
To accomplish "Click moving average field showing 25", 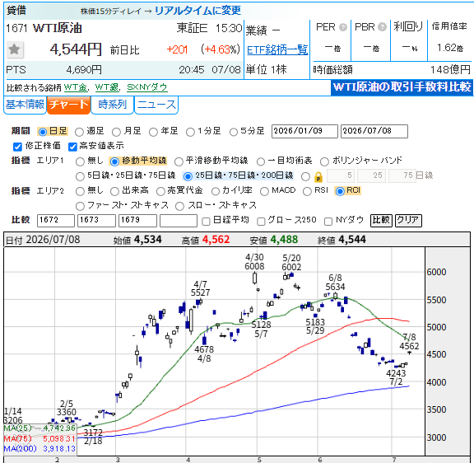I will pyautogui.click(x=371, y=176).
